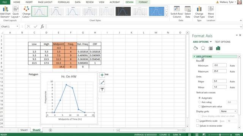Reset Maximum bound with Auto button
The height and width of the screenshot is (136, 243).
tap(232, 71)
